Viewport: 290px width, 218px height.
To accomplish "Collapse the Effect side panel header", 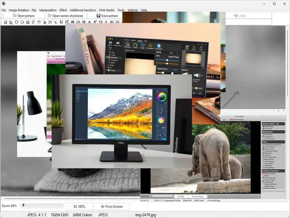I will tap(273, 142).
